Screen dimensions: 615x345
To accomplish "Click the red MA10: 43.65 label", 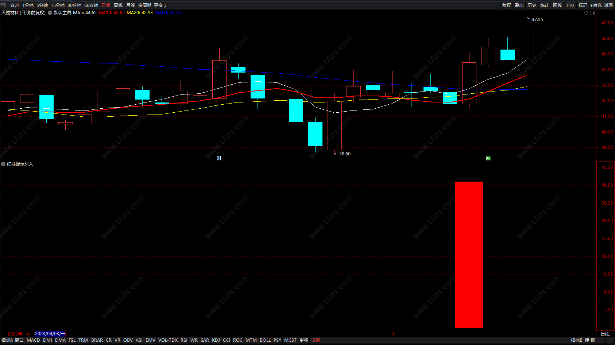I will click(x=112, y=13).
